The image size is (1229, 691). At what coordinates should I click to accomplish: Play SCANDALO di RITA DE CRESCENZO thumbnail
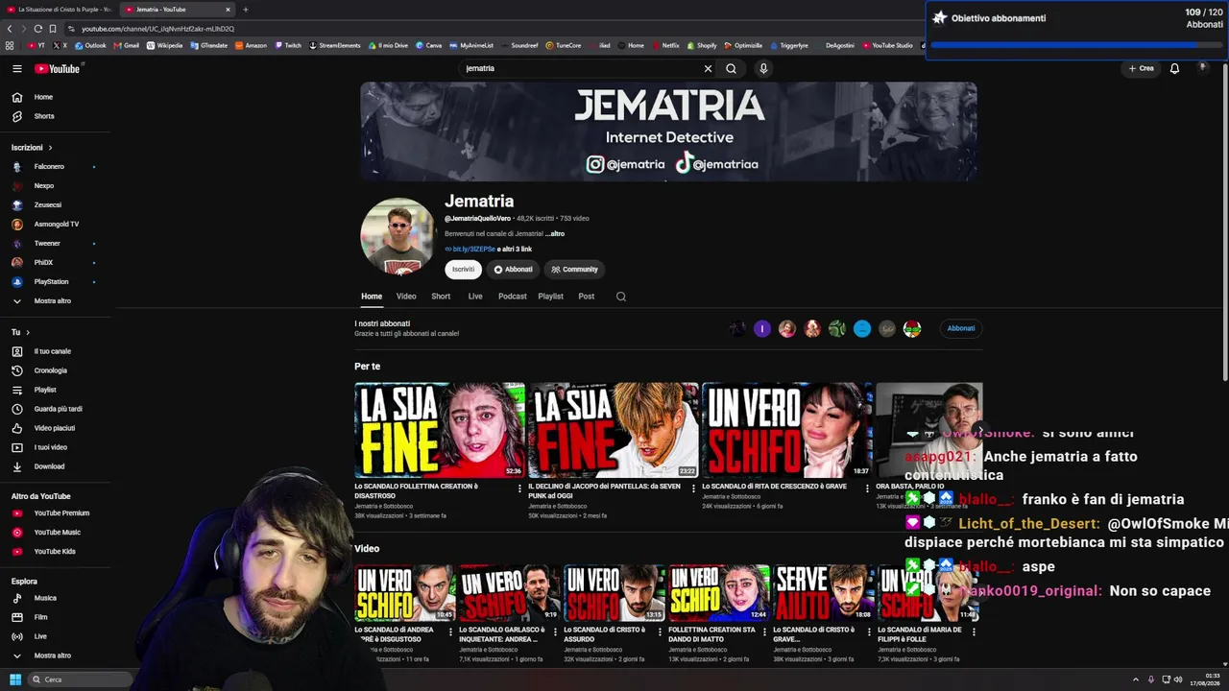[787, 430]
